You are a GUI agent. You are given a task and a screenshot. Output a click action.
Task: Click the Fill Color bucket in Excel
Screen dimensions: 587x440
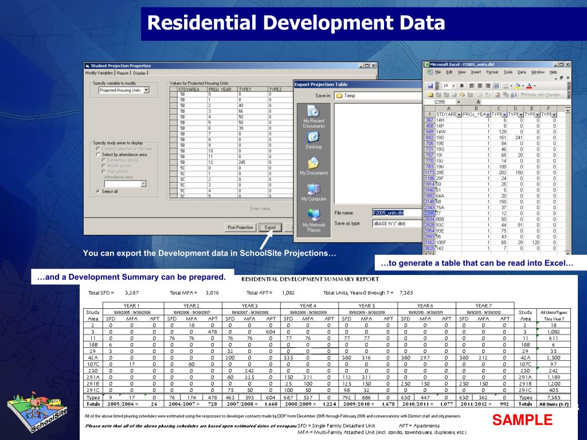click(x=518, y=86)
